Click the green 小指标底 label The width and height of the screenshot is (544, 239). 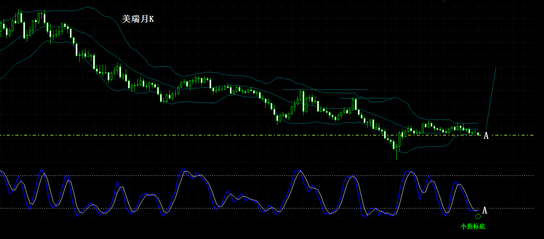[x=473, y=226]
